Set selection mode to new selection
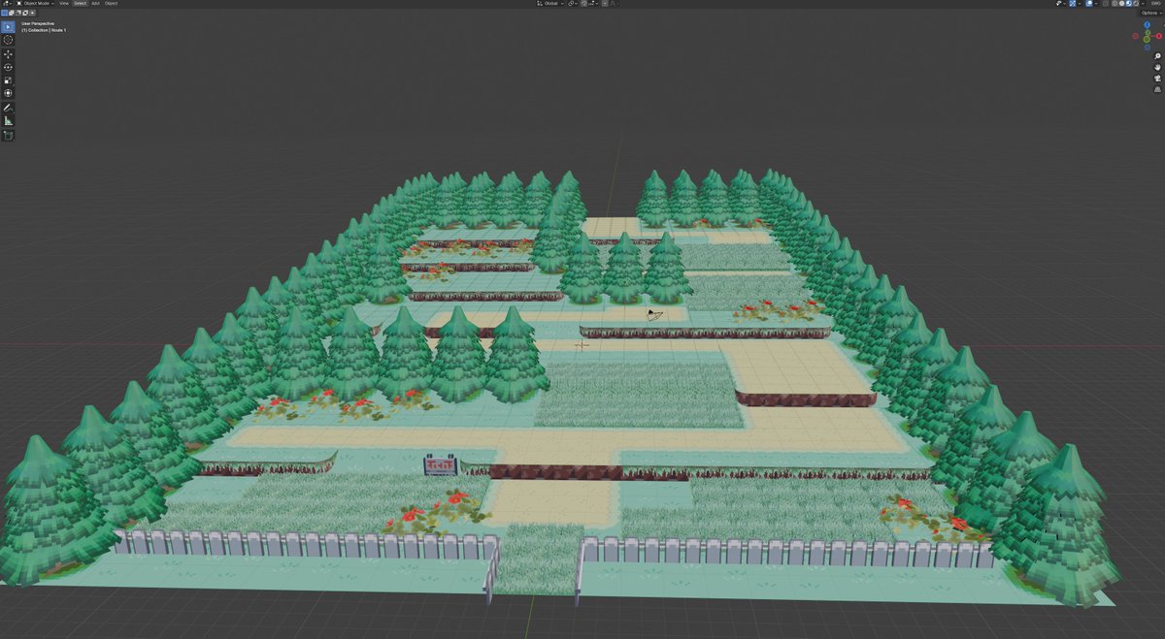 (4, 13)
